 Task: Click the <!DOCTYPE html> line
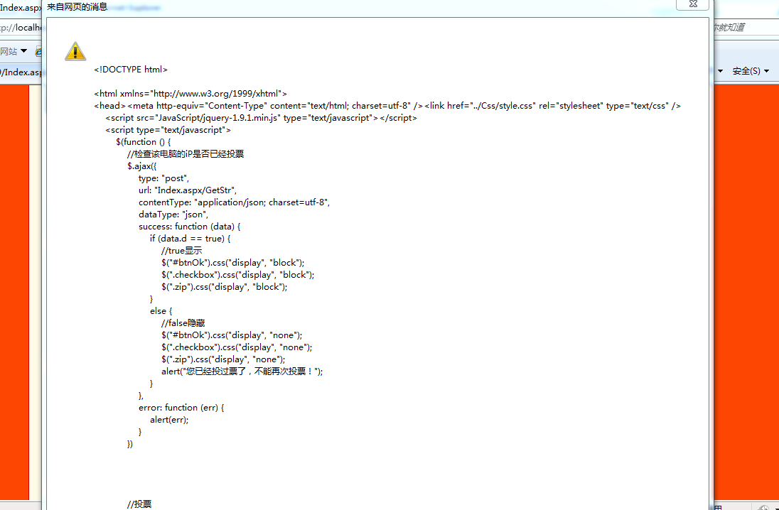pos(131,70)
